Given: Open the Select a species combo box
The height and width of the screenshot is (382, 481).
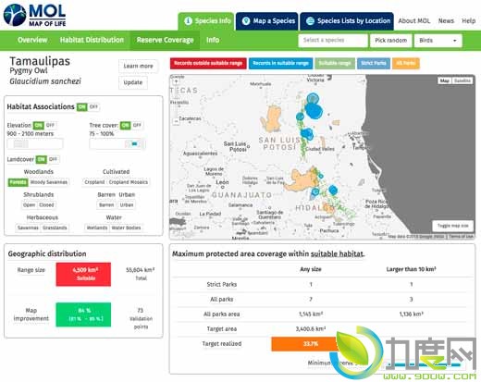Looking at the screenshot, I should 333,41.
